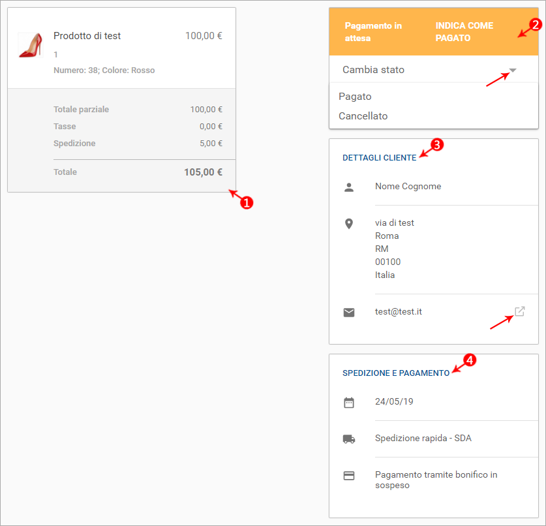Image resolution: width=546 pixels, height=526 pixels.
Task: Click the Cambia stato dropdown label
Action: tap(373, 70)
